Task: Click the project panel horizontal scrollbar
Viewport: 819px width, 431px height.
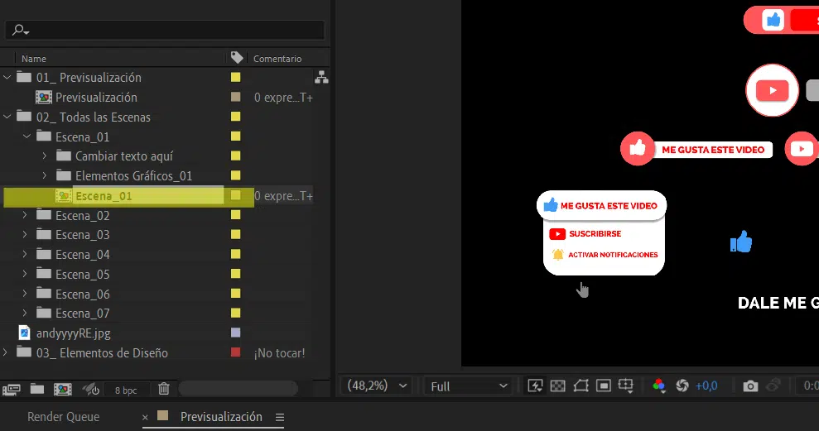Action: (x=238, y=388)
